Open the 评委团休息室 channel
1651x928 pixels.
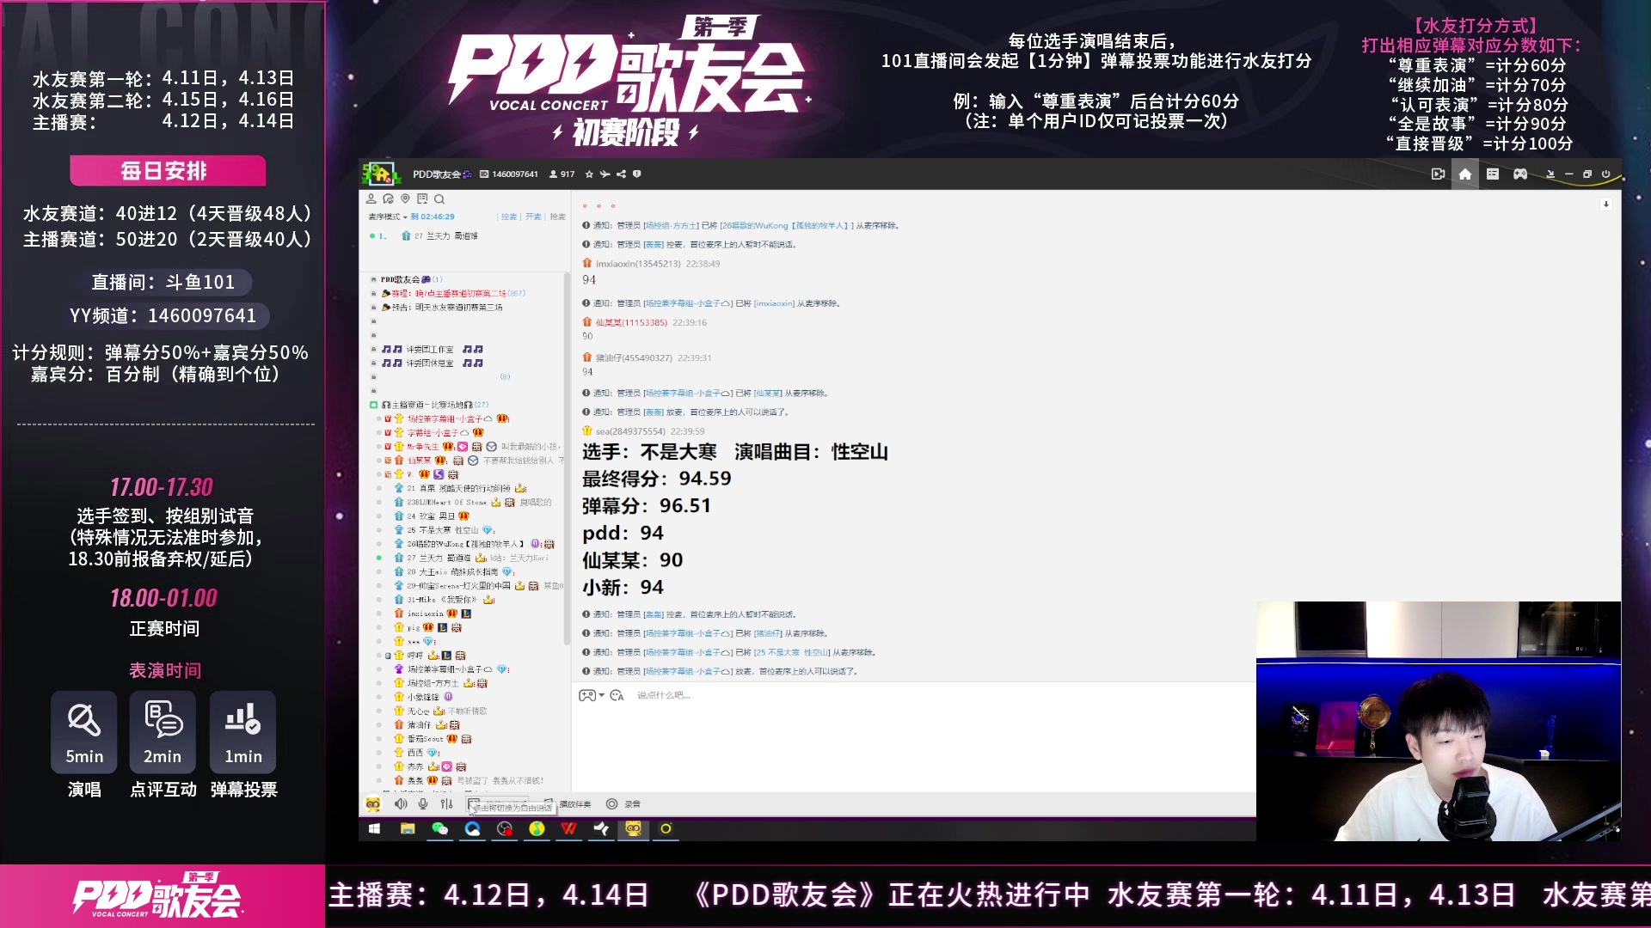[431, 363]
